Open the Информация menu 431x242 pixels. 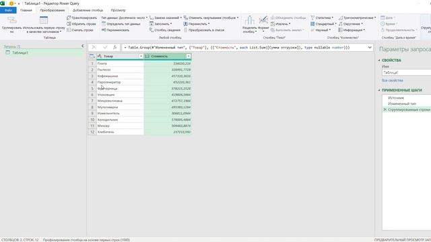click(x=352, y=30)
